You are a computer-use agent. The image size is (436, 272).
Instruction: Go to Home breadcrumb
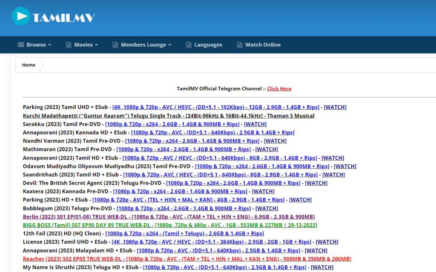(x=29, y=65)
